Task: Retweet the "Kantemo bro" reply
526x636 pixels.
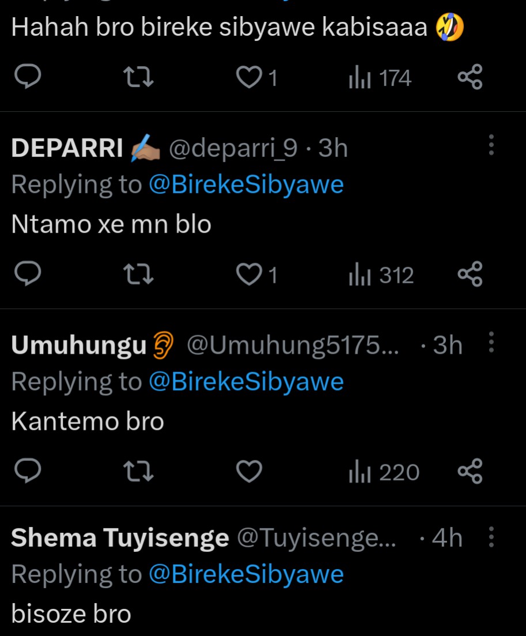Action: pyautogui.click(x=139, y=472)
